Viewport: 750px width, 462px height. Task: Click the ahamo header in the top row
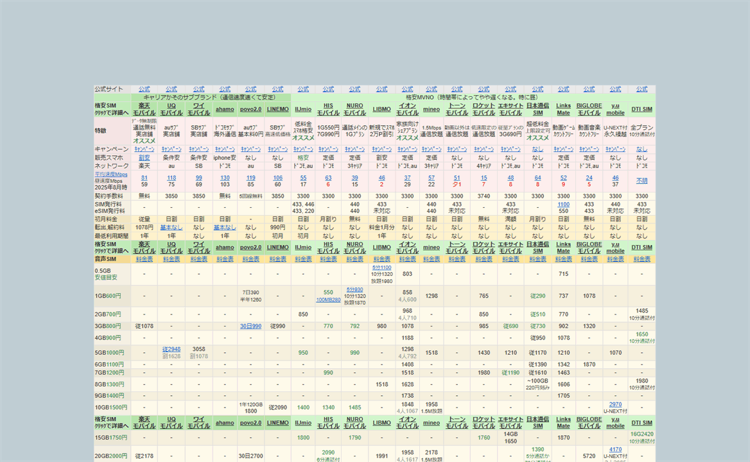click(x=225, y=109)
